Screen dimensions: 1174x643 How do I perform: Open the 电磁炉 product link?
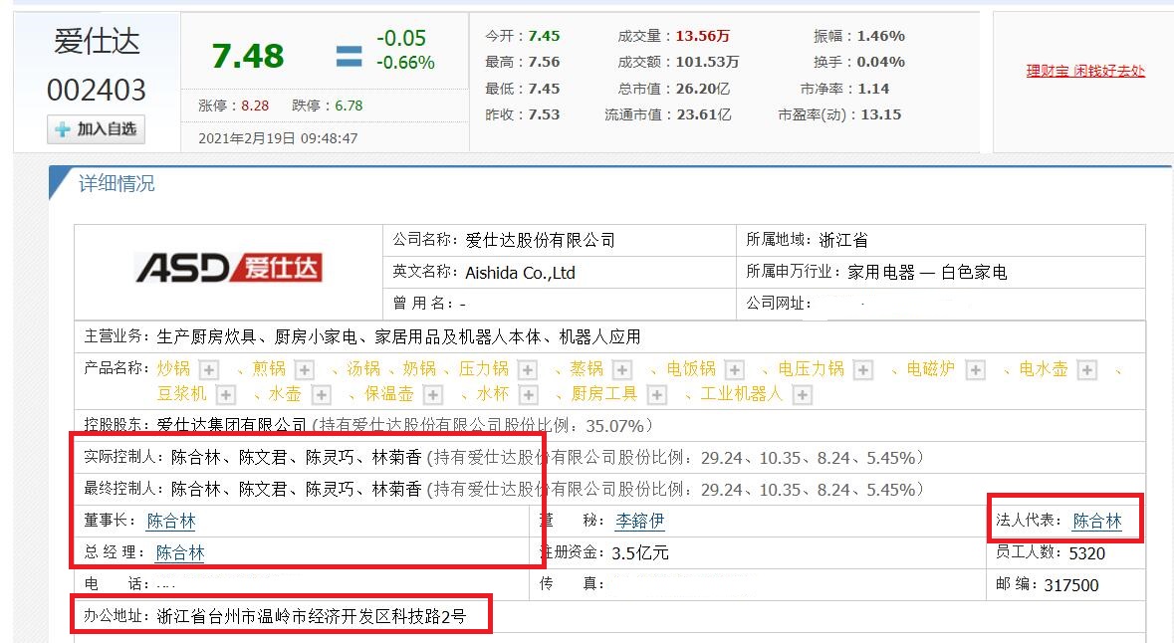coord(931,369)
